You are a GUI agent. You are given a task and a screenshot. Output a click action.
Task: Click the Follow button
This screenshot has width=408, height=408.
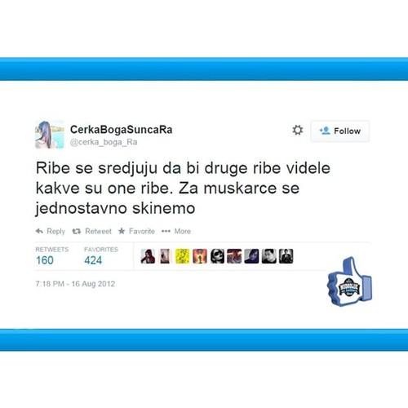(339, 131)
